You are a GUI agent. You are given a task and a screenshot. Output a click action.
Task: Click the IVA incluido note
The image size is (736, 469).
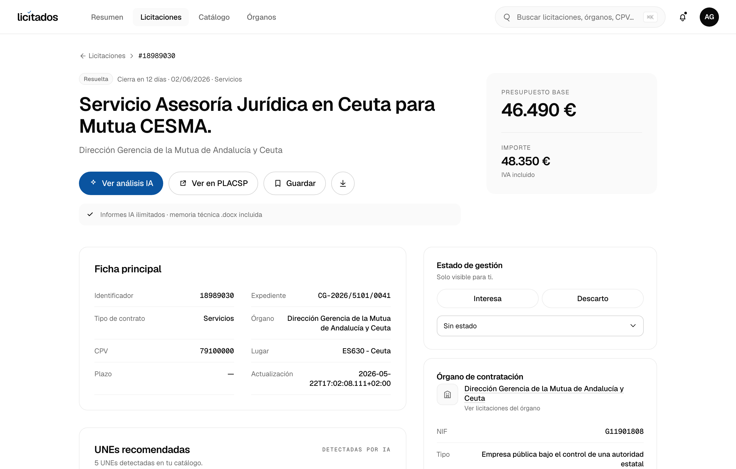coord(518,175)
